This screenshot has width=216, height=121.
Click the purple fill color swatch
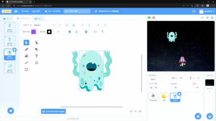pos(33,32)
